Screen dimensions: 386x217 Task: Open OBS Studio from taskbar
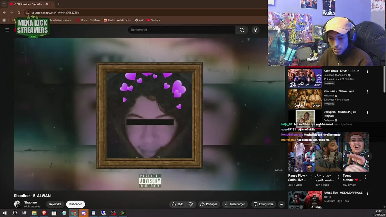tap(113, 213)
